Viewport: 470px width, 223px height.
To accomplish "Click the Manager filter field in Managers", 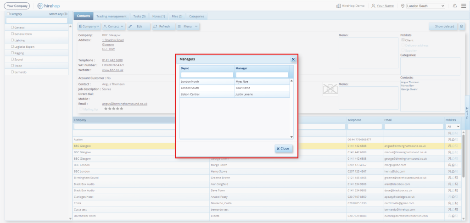I will [262, 75].
